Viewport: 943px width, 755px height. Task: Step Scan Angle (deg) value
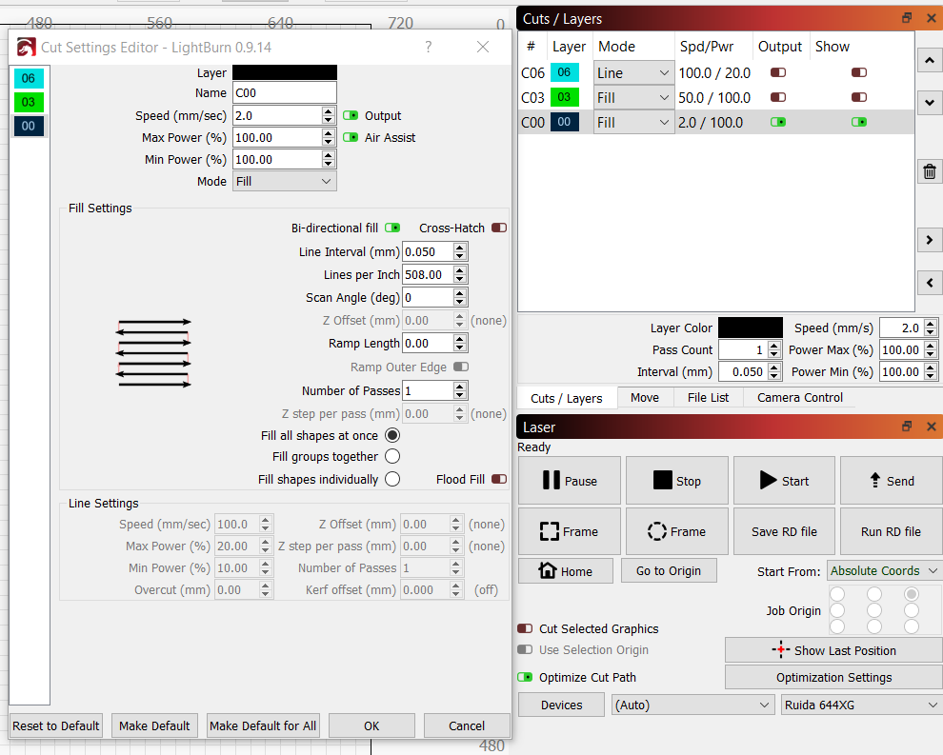(x=459, y=298)
